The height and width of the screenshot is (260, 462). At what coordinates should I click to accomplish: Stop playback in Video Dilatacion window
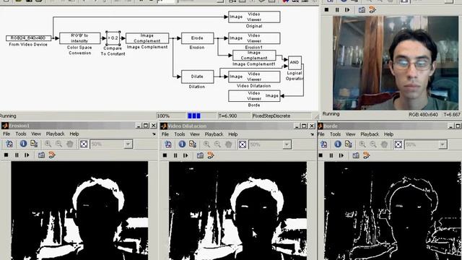click(x=165, y=155)
